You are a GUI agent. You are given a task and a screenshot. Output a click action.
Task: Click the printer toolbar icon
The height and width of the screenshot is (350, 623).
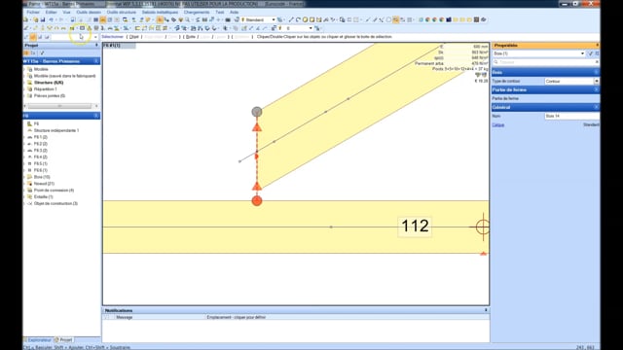pos(73,19)
